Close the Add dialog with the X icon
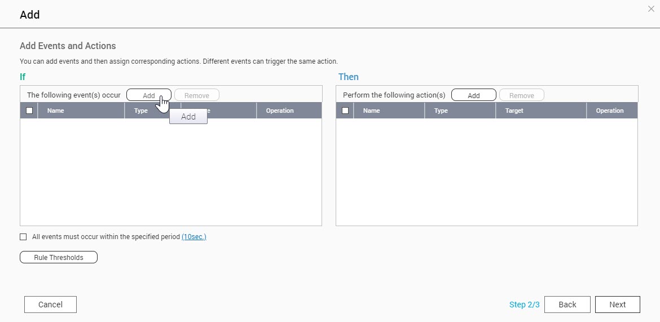660x322 pixels. (x=651, y=9)
